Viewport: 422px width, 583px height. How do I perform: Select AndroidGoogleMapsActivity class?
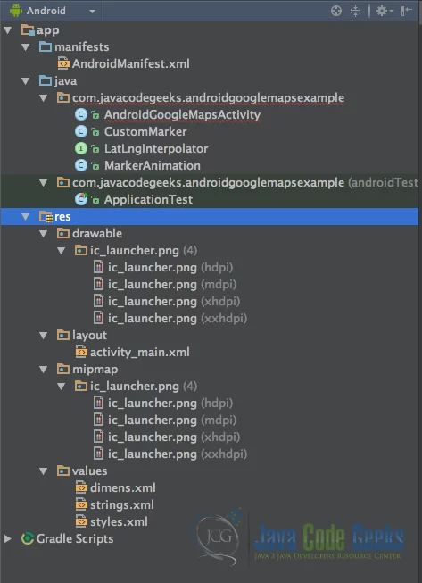(182, 114)
